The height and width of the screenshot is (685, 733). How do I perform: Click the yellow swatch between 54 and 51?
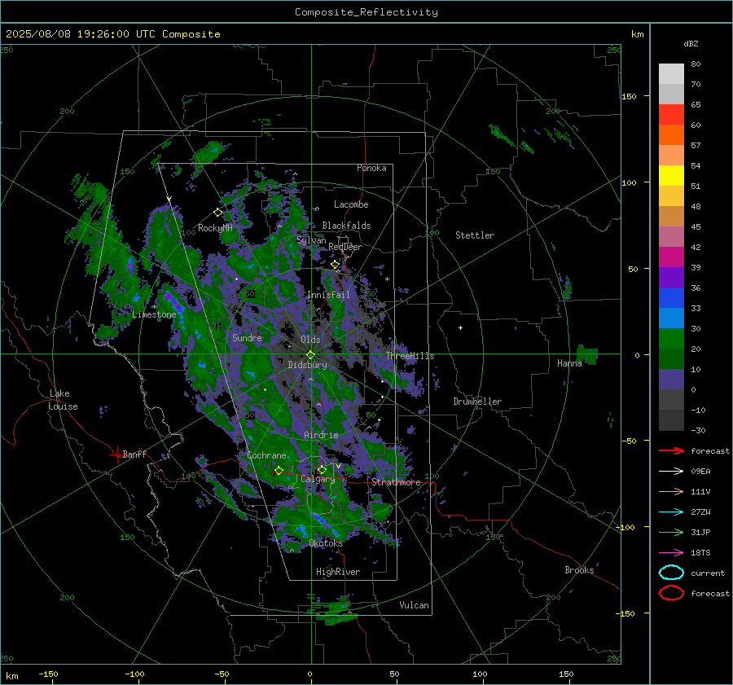pyautogui.click(x=671, y=176)
